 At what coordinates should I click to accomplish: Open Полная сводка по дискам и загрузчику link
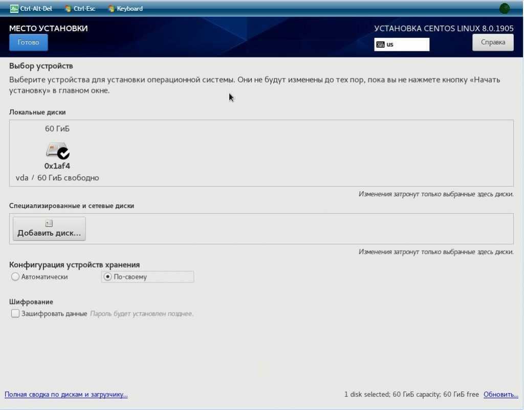click(x=66, y=394)
